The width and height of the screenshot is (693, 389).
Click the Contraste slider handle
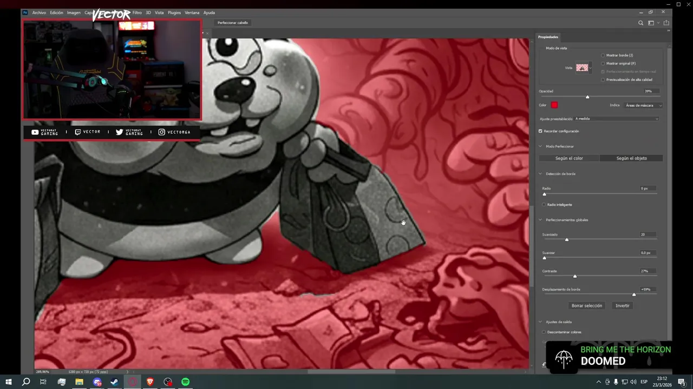click(x=575, y=276)
